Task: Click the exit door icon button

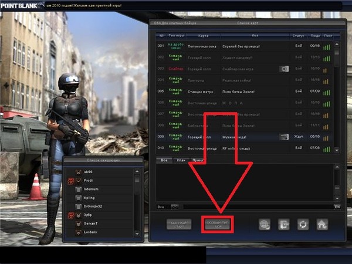Action: pos(284,224)
